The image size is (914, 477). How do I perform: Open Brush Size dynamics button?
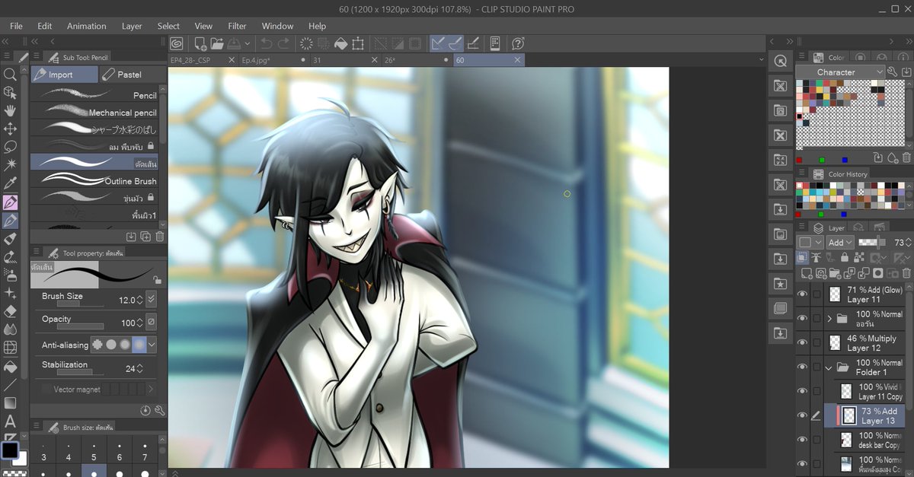click(x=151, y=300)
